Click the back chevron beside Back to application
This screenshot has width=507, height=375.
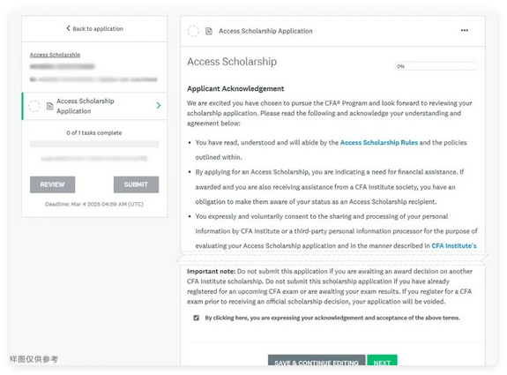[x=68, y=28]
